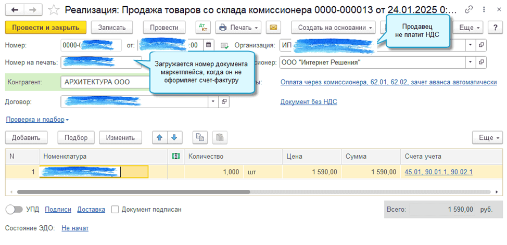Open the Документ без НДС link

[x=309, y=102]
